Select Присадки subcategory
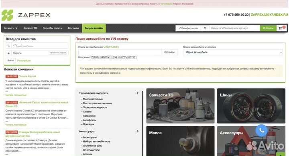The image size is (289, 156). [88, 124]
